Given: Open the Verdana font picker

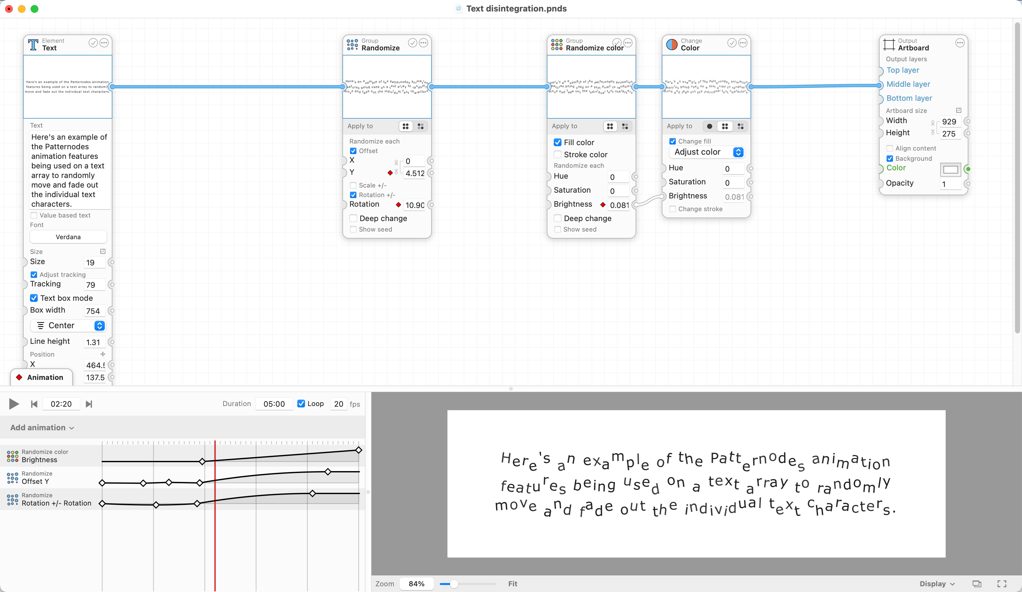Looking at the screenshot, I should [x=68, y=237].
